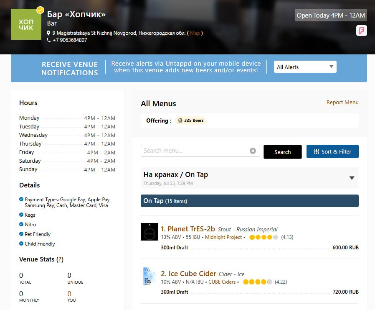Click the UNIQUE stat value
The height and width of the screenshot is (310, 375).
pos(69,275)
